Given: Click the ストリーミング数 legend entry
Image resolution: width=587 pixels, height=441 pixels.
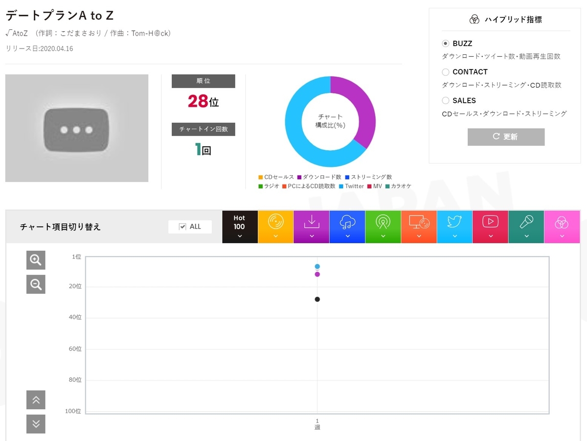Looking at the screenshot, I should pyautogui.click(x=368, y=177).
